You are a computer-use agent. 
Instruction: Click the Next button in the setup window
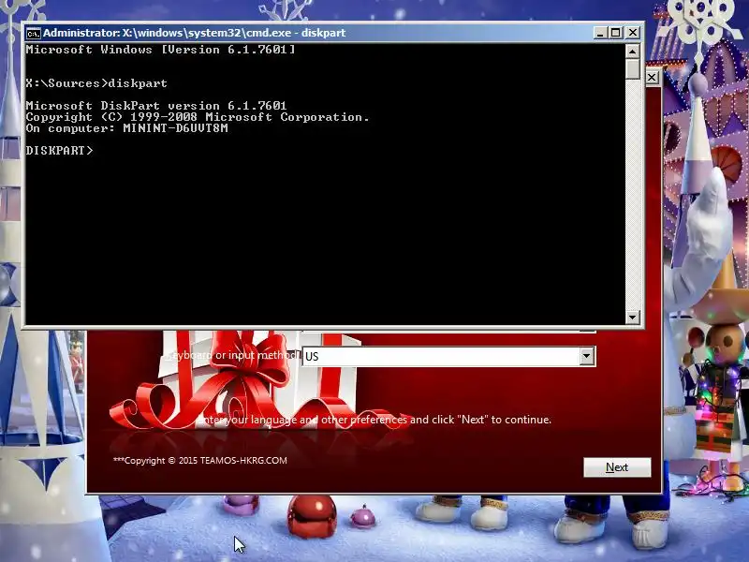pyautogui.click(x=617, y=466)
